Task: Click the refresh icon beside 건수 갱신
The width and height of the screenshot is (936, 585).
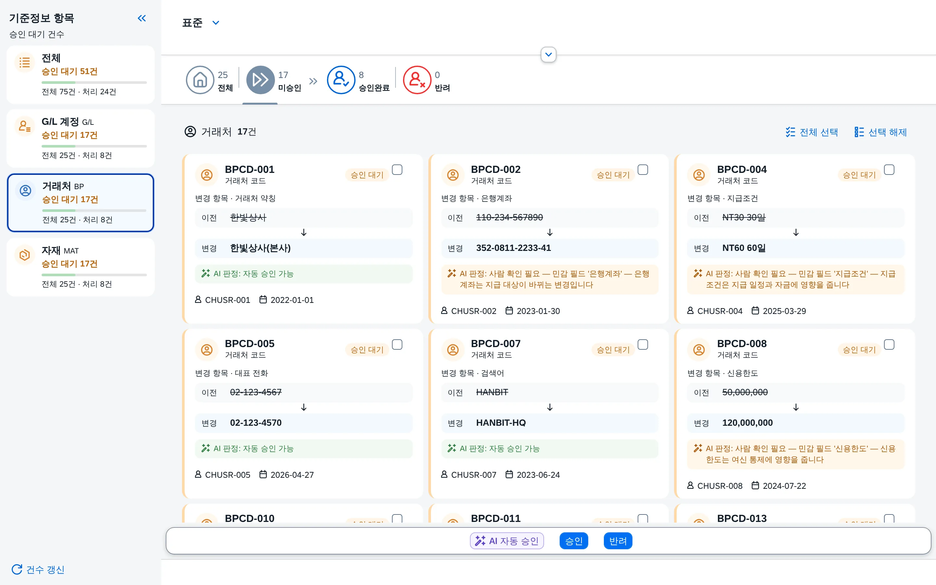Action: pyautogui.click(x=17, y=569)
